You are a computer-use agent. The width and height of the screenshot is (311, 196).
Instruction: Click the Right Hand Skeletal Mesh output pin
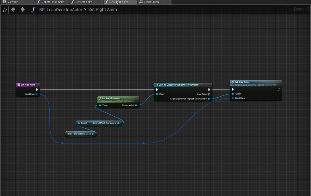93,134
